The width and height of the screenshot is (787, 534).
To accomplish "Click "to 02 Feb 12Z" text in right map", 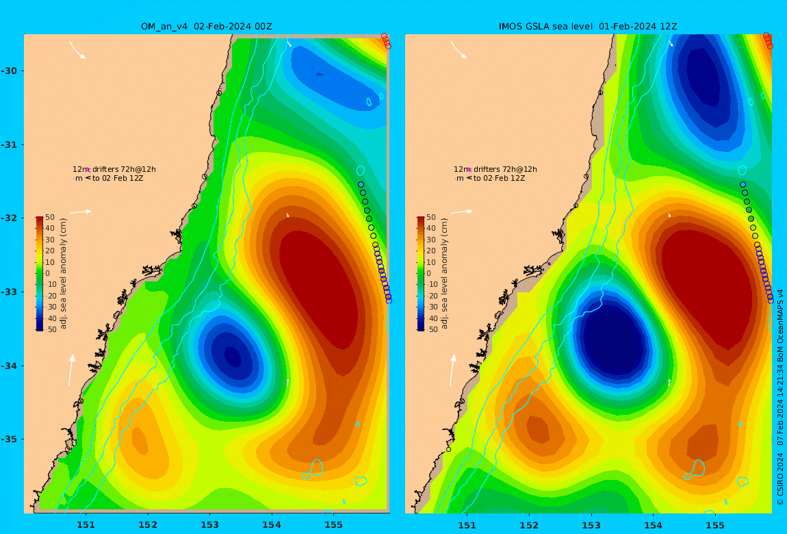I will [x=500, y=178].
